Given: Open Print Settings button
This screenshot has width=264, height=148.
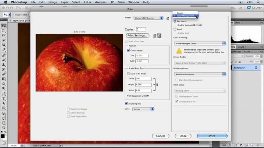Looking at the screenshot, I should click(137, 35).
